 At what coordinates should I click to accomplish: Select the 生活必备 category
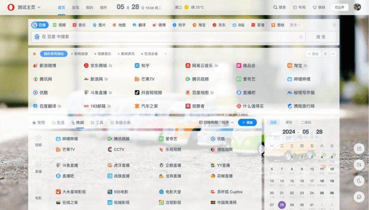pyautogui.click(x=149, y=54)
